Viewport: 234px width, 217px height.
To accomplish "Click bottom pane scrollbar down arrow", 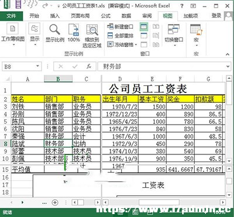I will (229, 195).
